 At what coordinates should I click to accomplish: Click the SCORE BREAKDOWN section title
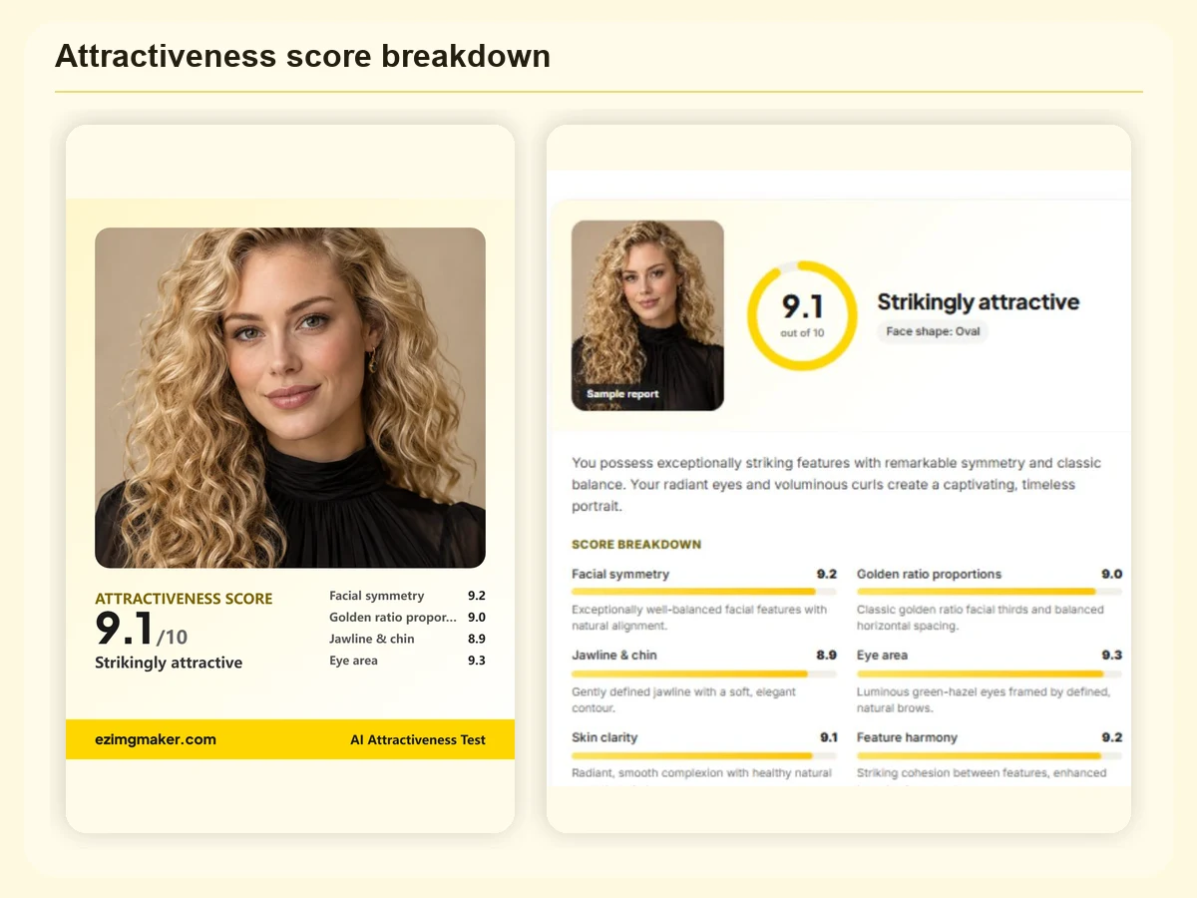(x=636, y=545)
